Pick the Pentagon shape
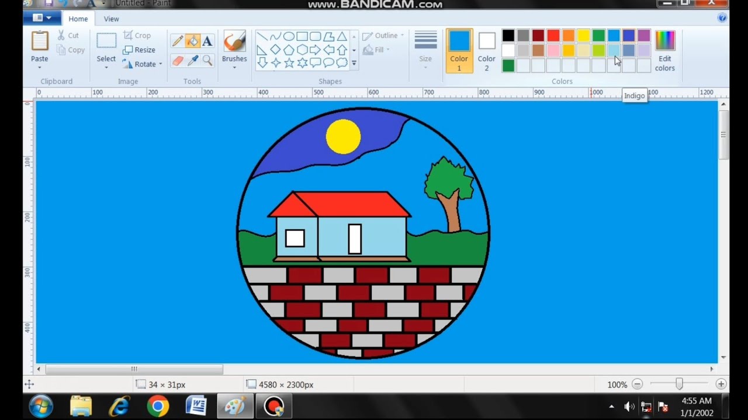Image resolution: width=748 pixels, height=420 pixels. 289,50
